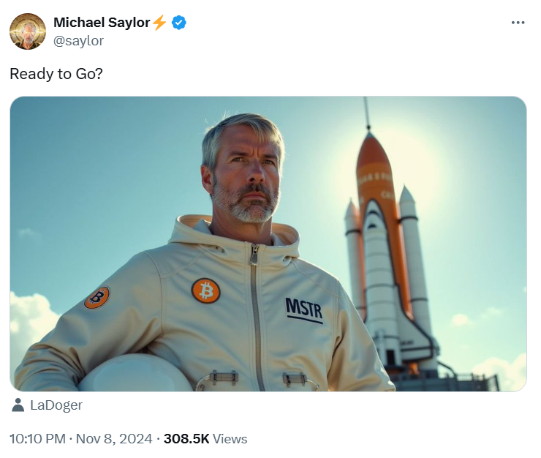The height and width of the screenshot is (458, 541).
Task: Open the three-dot more options menu
Action: (x=518, y=23)
